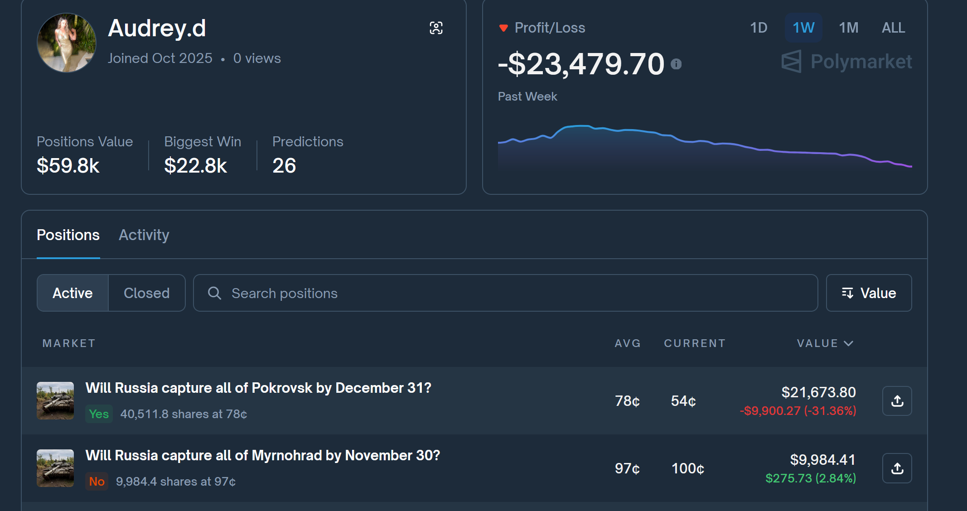This screenshot has width=967, height=511.
Task: Switch to the Activity tab
Action: point(144,235)
